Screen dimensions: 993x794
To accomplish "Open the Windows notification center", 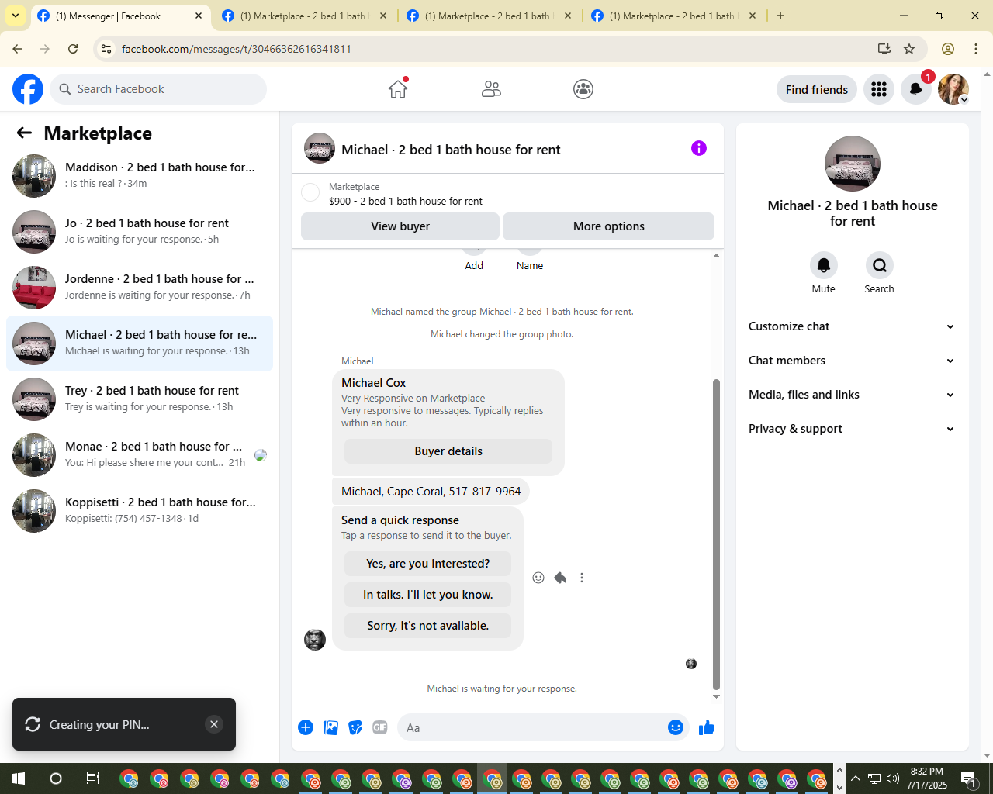I will point(968,778).
